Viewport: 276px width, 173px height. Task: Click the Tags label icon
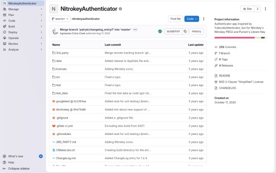(x=216, y=59)
